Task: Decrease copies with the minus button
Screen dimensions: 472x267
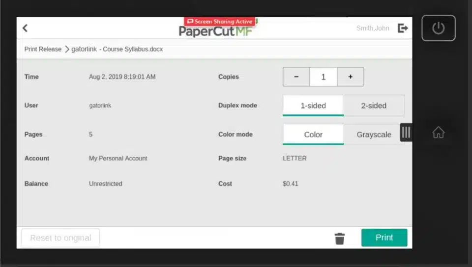Action: [296, 77]
